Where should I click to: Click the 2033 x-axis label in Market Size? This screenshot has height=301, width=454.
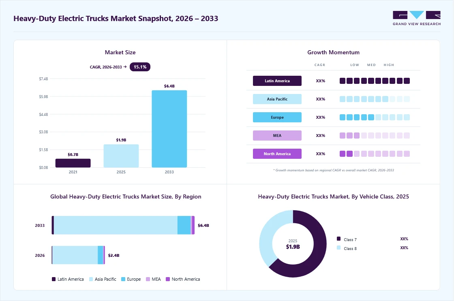[x=169, y=172]
